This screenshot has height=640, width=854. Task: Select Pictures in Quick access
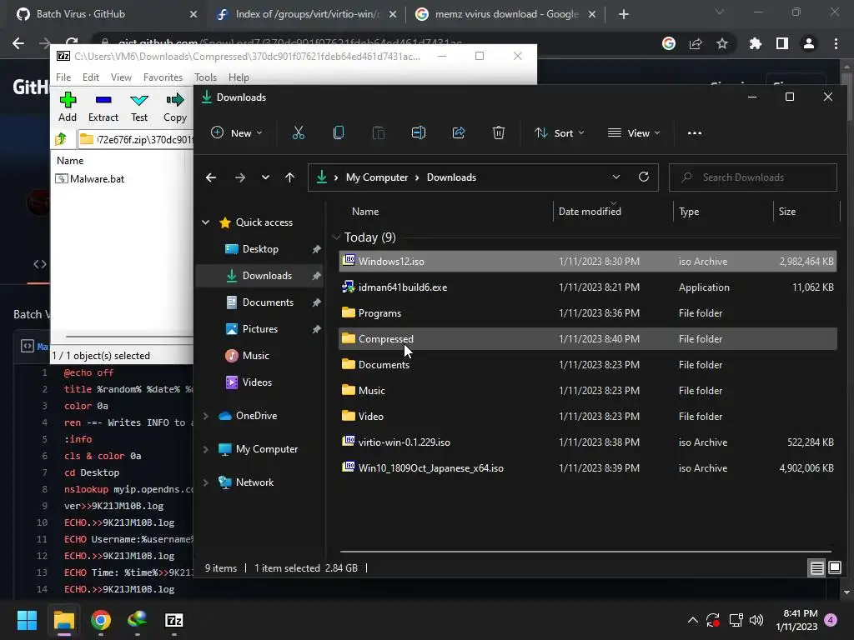coord(260,328)
